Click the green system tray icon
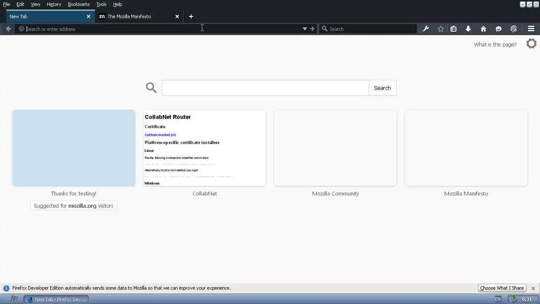The height and width of the screenshot is (304, 540). point(513,299)
